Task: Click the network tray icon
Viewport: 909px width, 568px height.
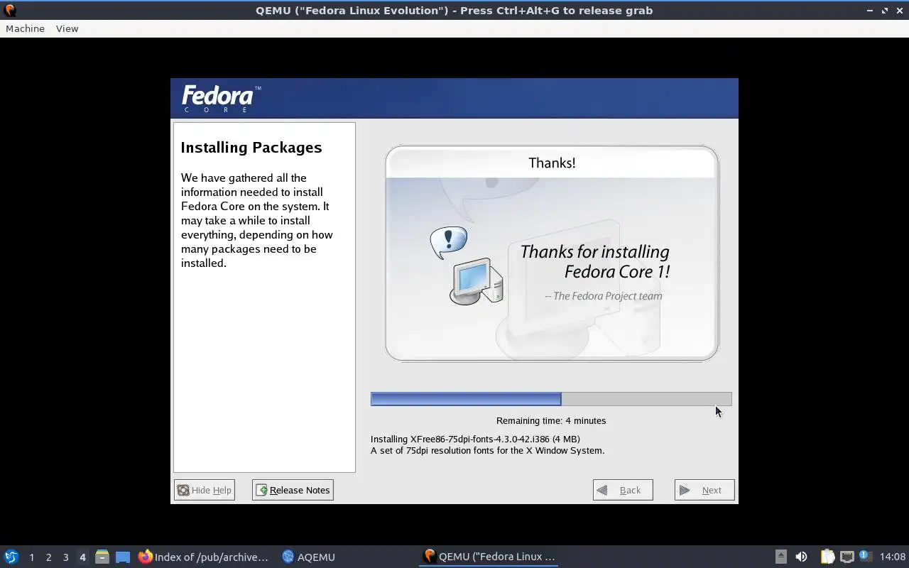Action: point(847,557)
